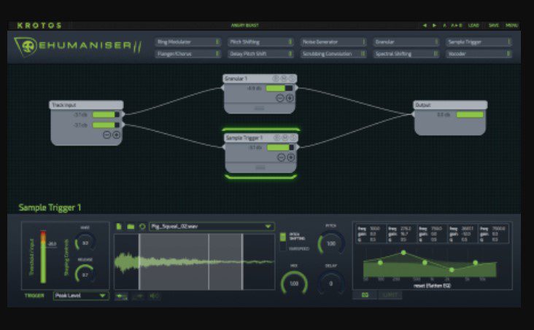Go to the next preset arrow
This screenshot has width=534, height=330.
434,25
